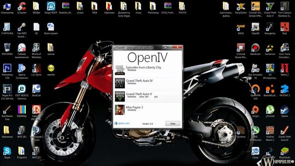Open the Bus Simulator 16 shortcut
295x166 pixels.
[255, 71]
